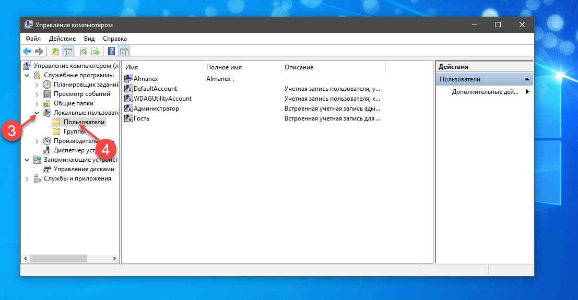Open the Справка menu
The height and width of the screenshot is (300, 578).
click(115, 38)
